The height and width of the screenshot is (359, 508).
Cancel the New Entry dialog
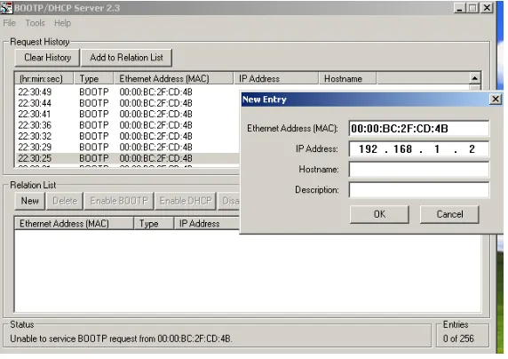449,214
